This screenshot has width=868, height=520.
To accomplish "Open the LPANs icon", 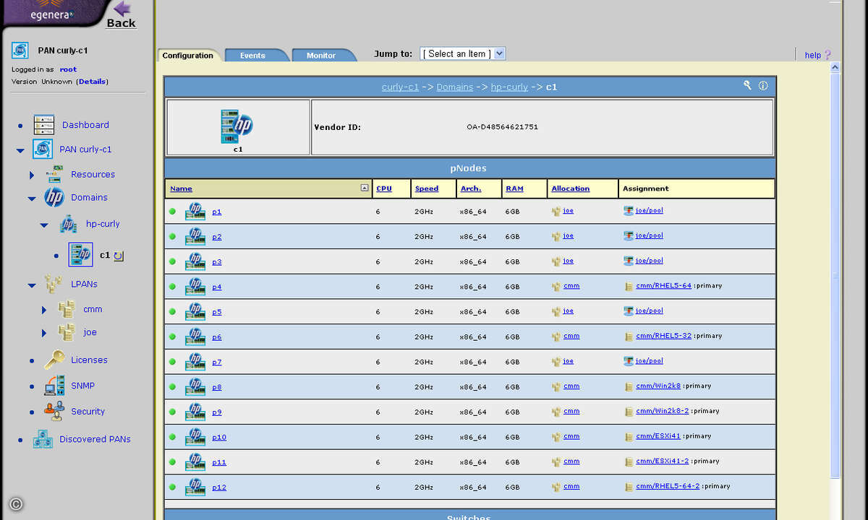I will (x=52, y=284).
